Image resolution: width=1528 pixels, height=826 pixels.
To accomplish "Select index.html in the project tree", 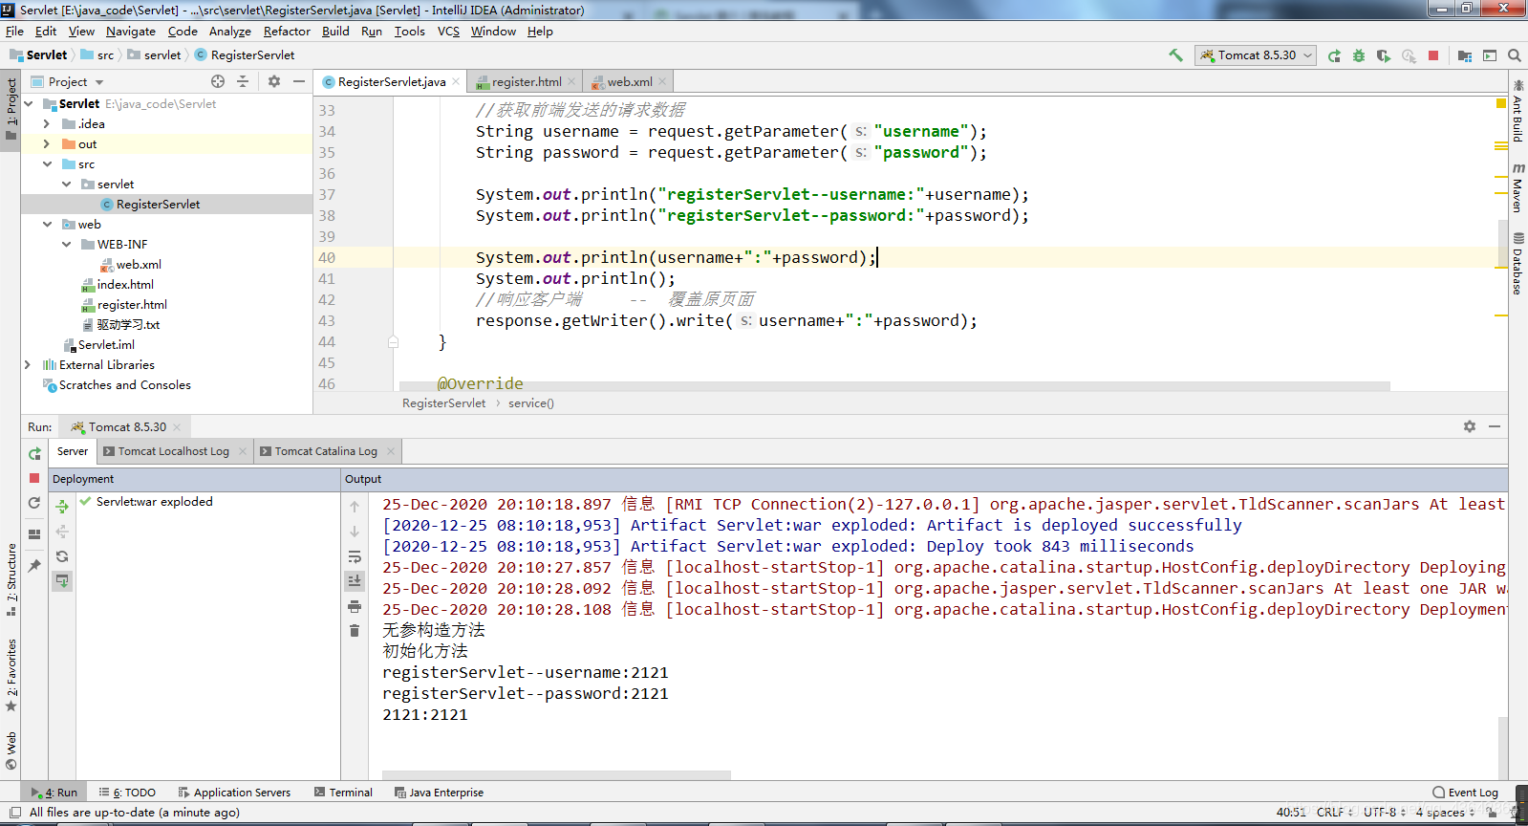I will click(125, 284).
